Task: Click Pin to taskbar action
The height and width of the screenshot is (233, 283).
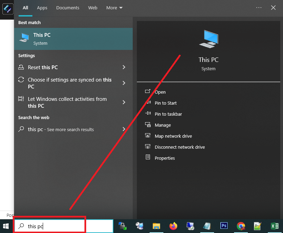Action: (x=168, y=114)
